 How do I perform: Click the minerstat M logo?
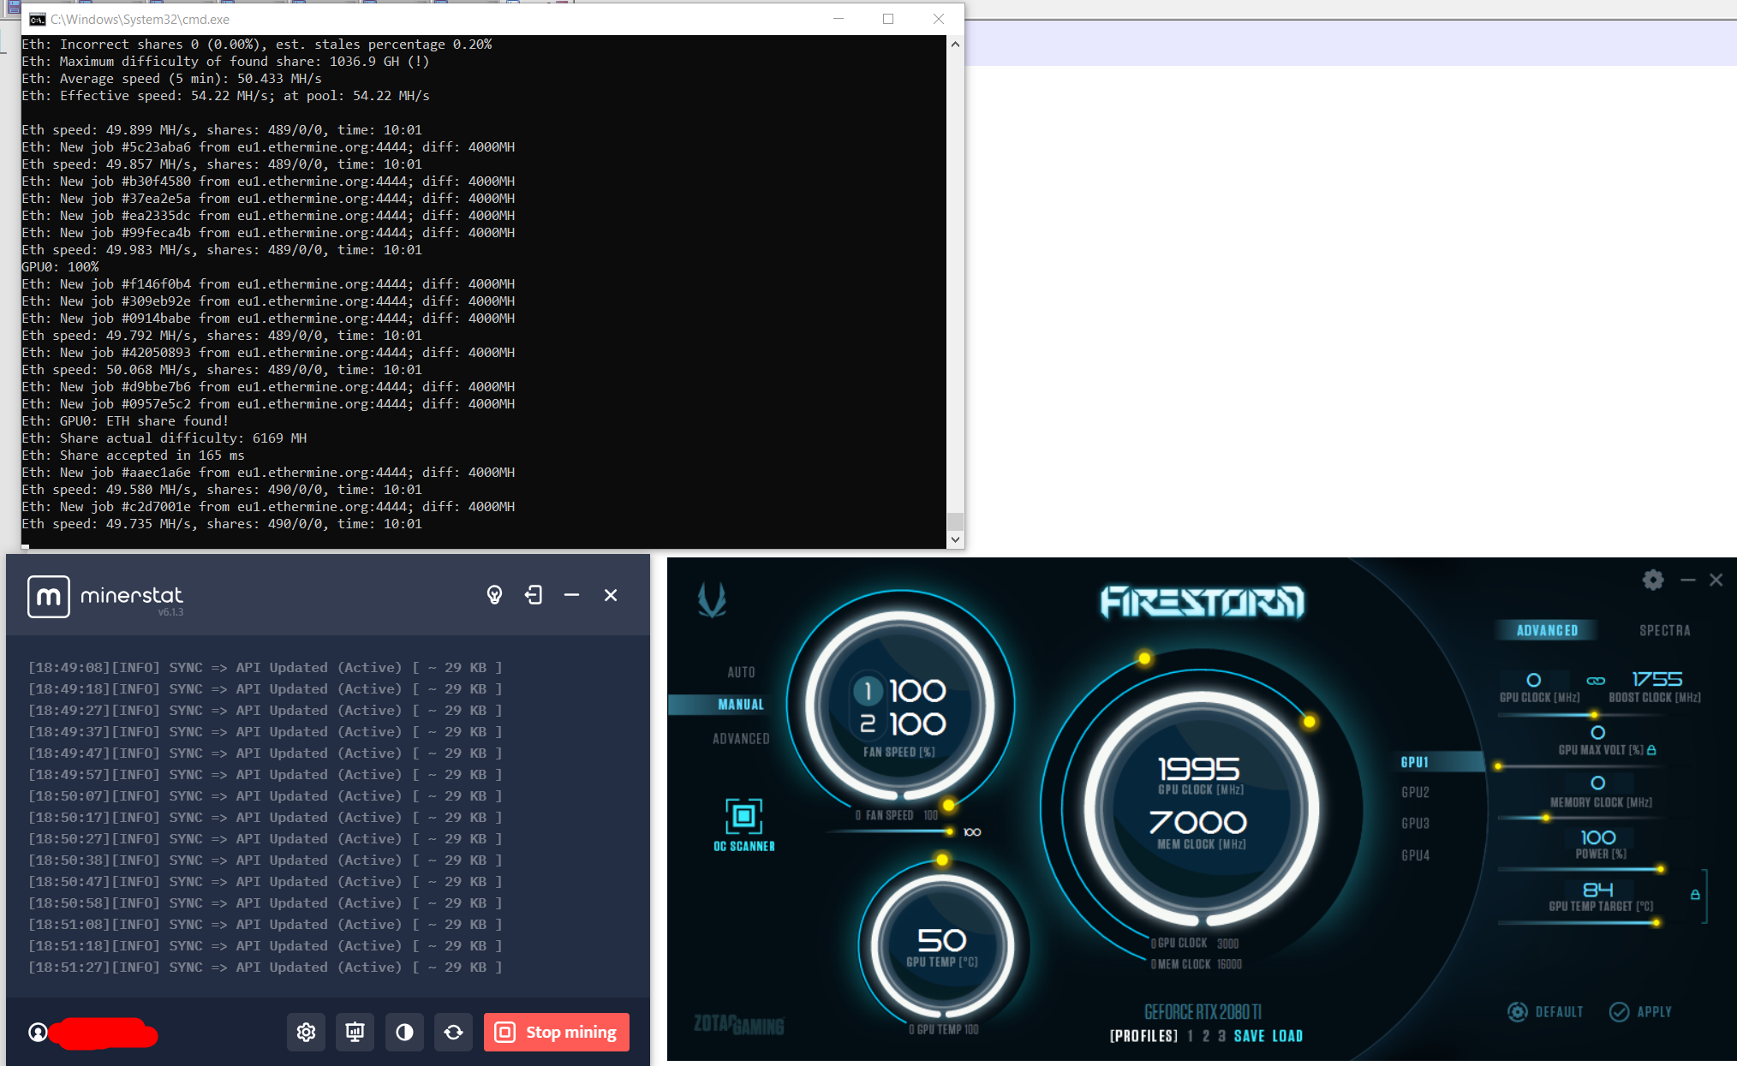point(49,597)
